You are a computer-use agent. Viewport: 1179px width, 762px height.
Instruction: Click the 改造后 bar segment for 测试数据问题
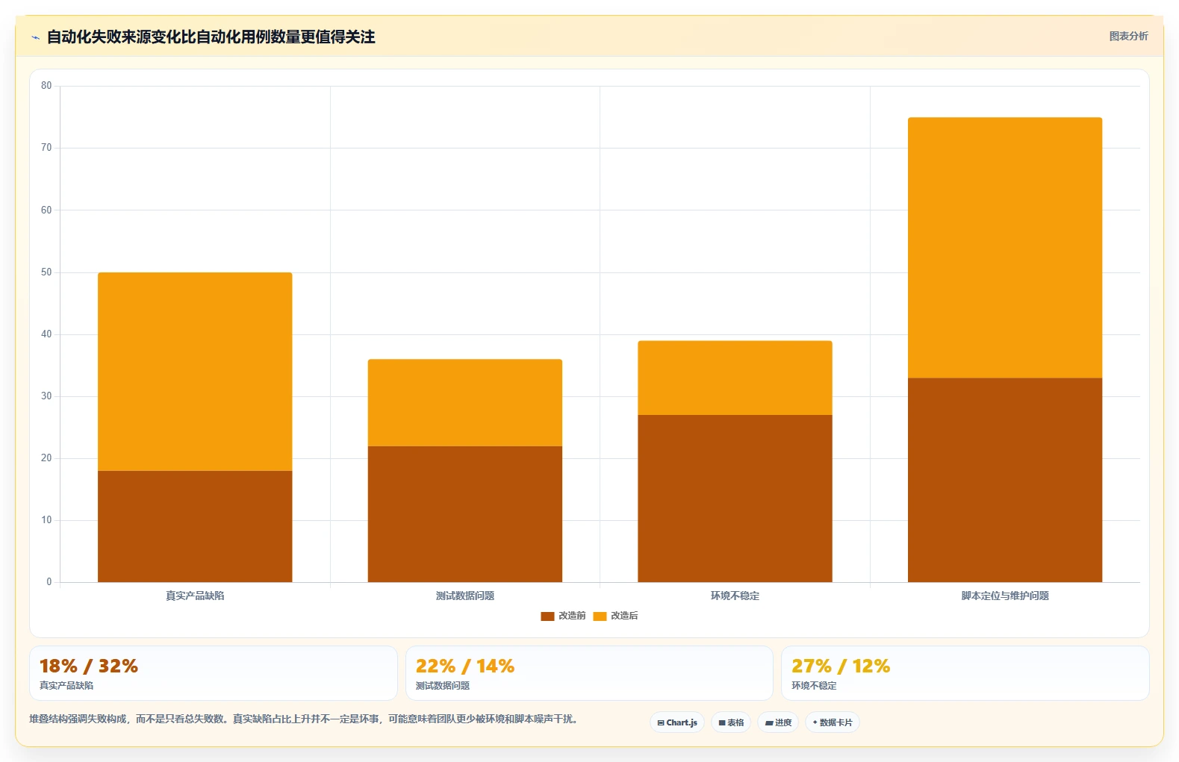465,403
